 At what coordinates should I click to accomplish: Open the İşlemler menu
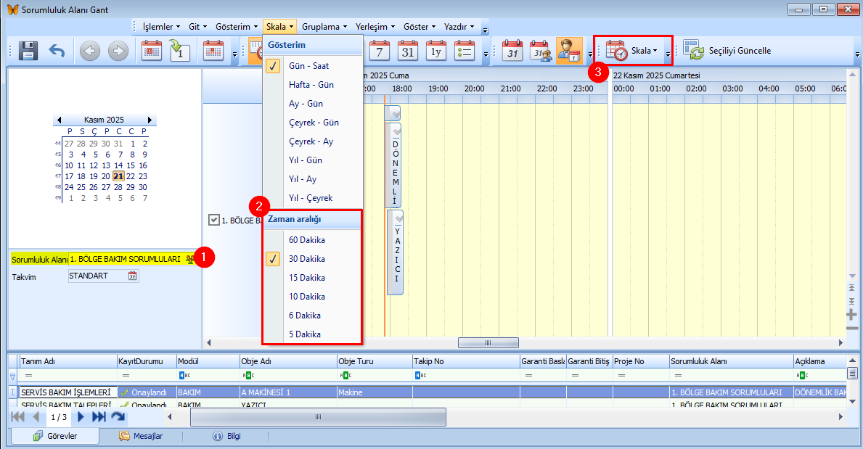tap(162, 26)
